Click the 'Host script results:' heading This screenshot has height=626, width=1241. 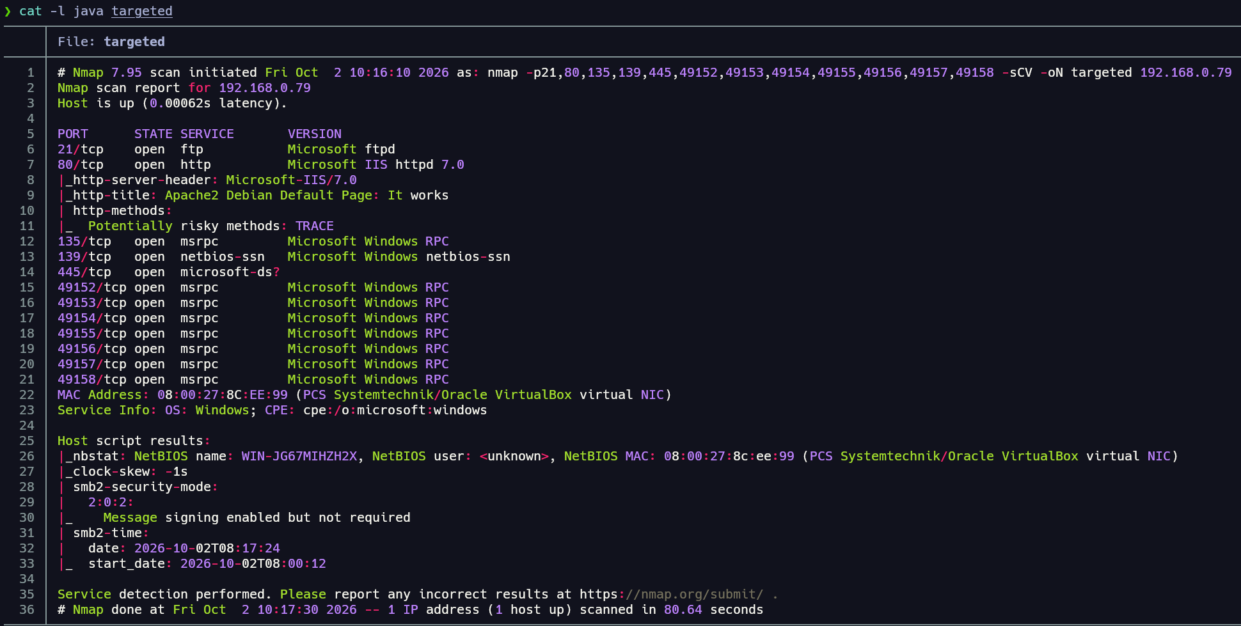pyautogui.click(x=134, y=441)
